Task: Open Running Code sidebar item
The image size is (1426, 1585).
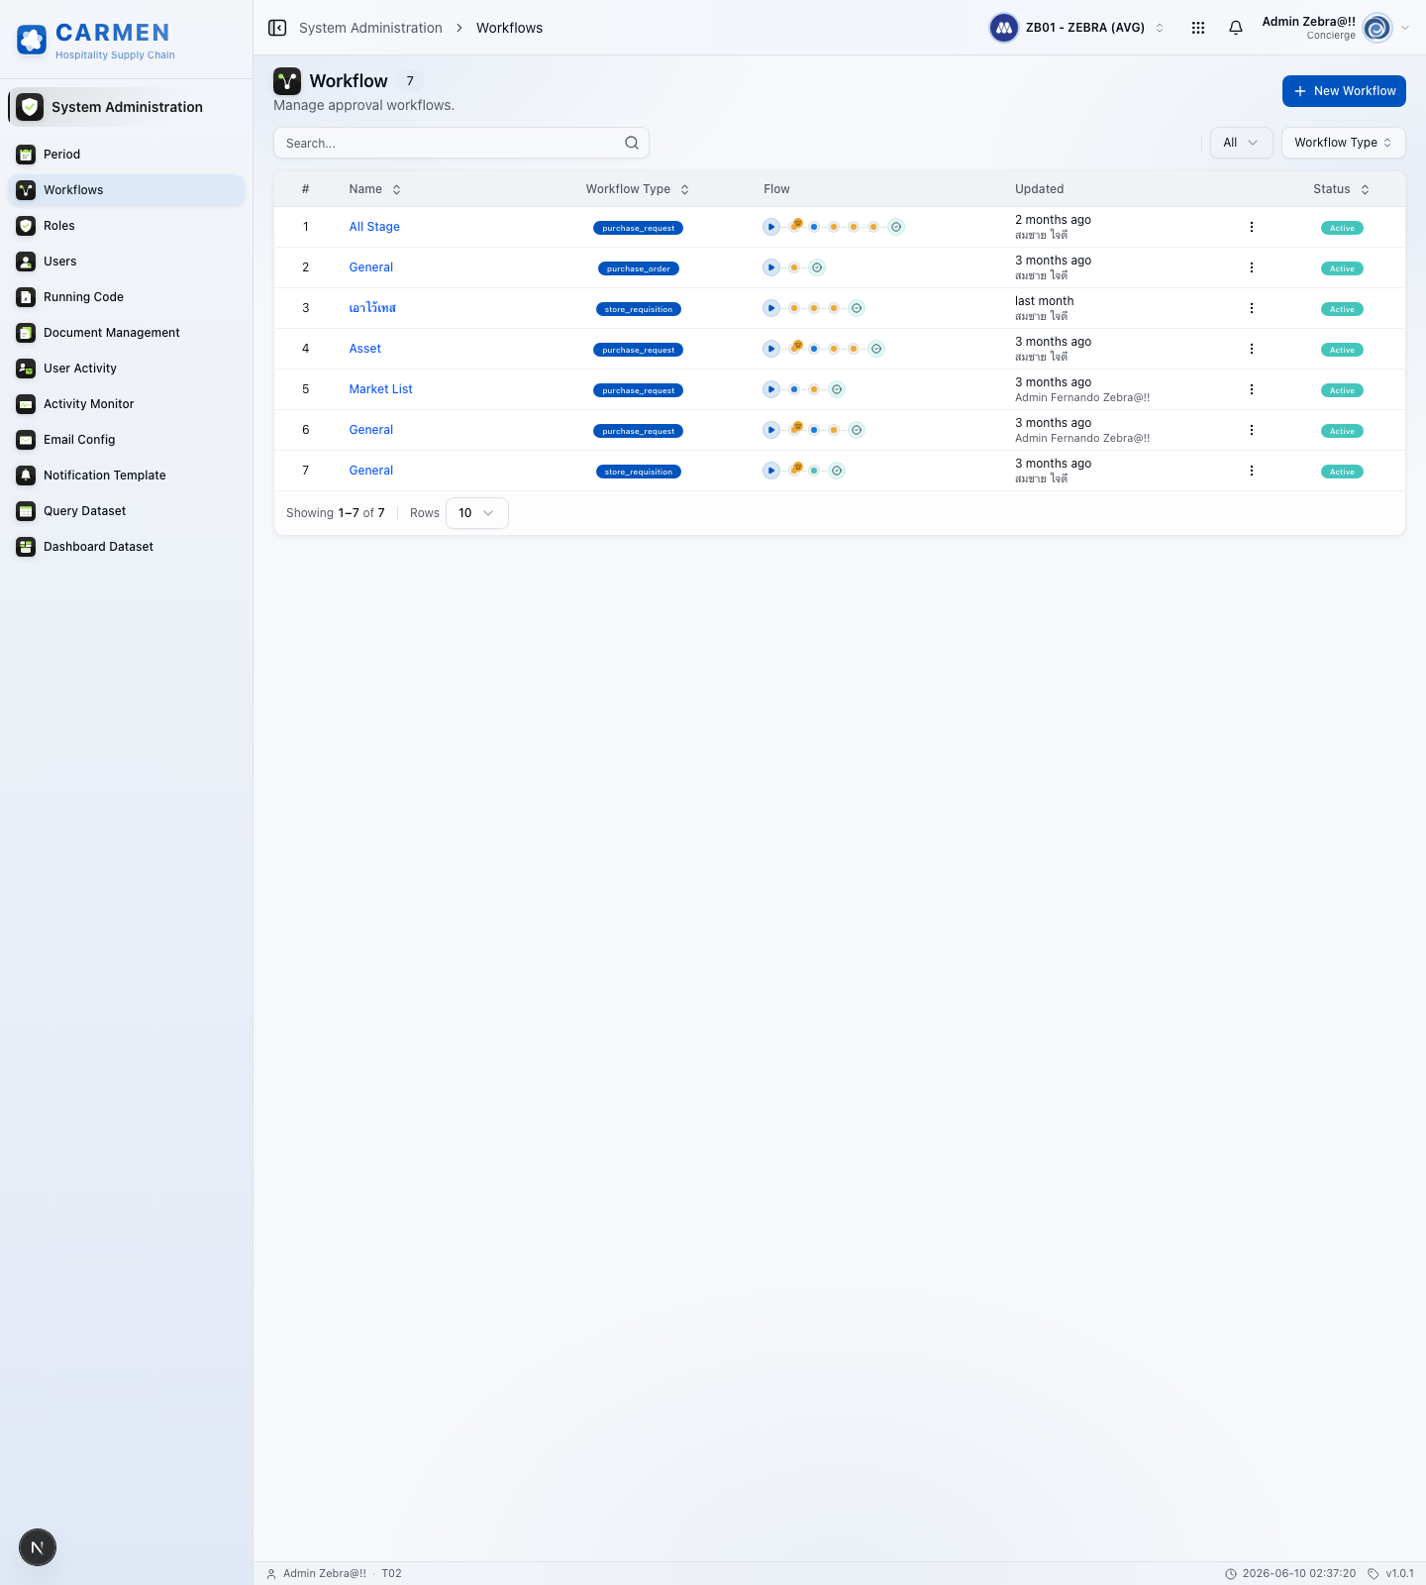Action: click(x=126, y=297)
